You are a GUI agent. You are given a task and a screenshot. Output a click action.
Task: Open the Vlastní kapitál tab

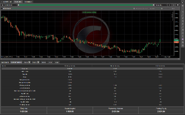pos(5,62)
